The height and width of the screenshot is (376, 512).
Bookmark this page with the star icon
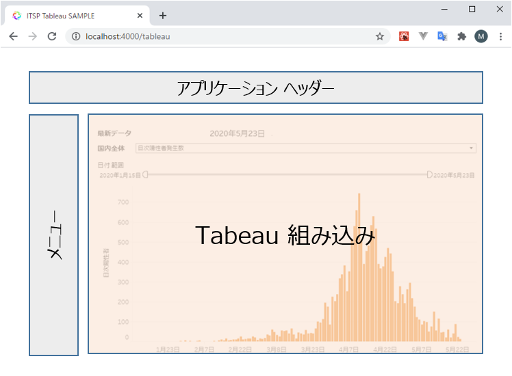[x=379, y=36]
